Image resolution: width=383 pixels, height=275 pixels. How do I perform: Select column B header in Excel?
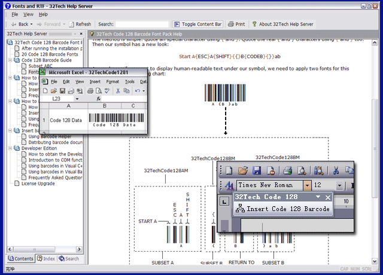105,106
